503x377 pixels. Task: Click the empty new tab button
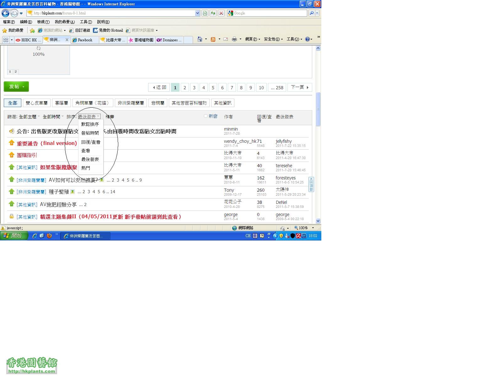pos(188,40)
